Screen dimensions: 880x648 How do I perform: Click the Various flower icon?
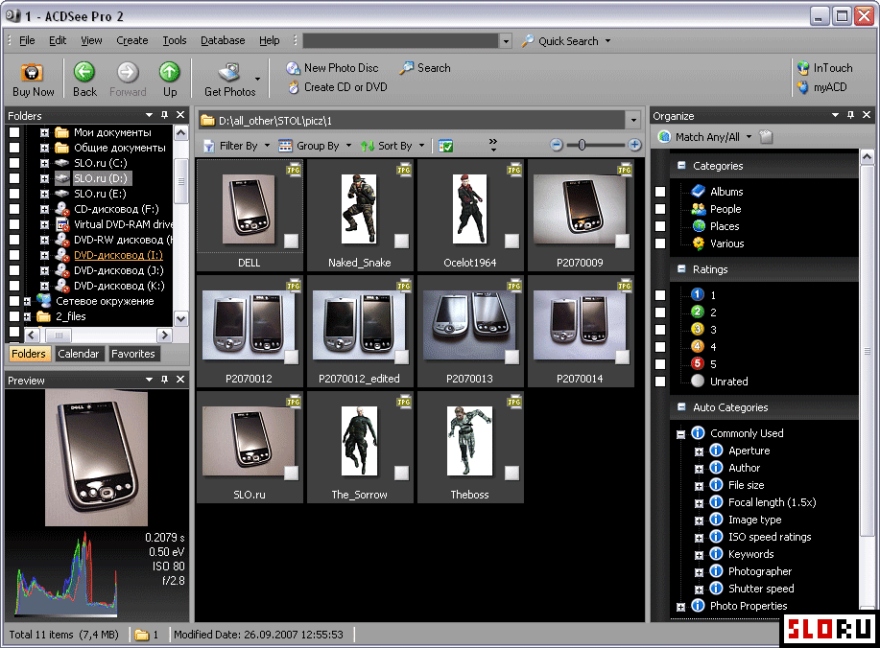699,243
